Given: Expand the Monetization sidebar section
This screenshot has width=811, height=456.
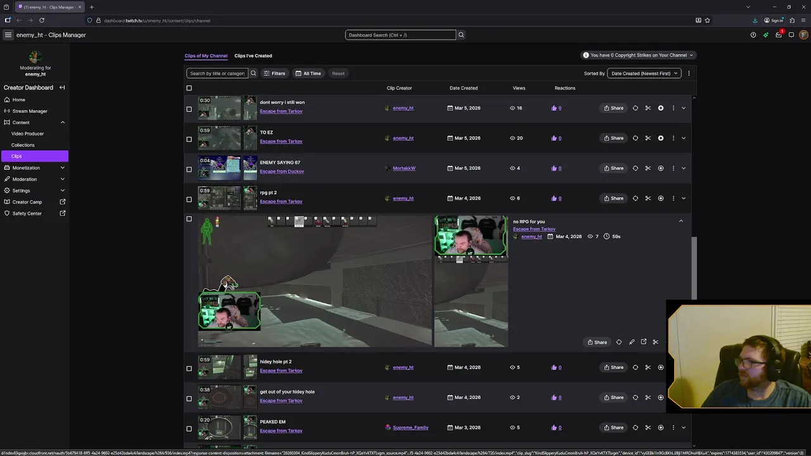Looking at the screenshot, I should pos(35,168).
